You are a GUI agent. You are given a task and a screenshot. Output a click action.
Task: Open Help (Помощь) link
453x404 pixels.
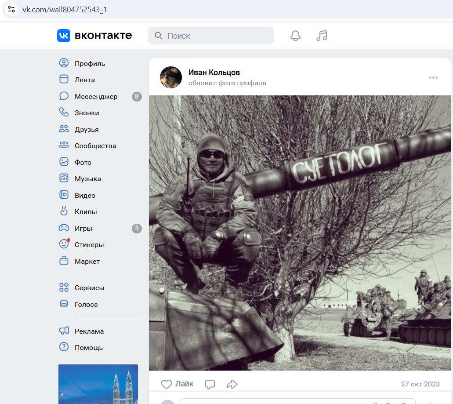click(88, 347)
